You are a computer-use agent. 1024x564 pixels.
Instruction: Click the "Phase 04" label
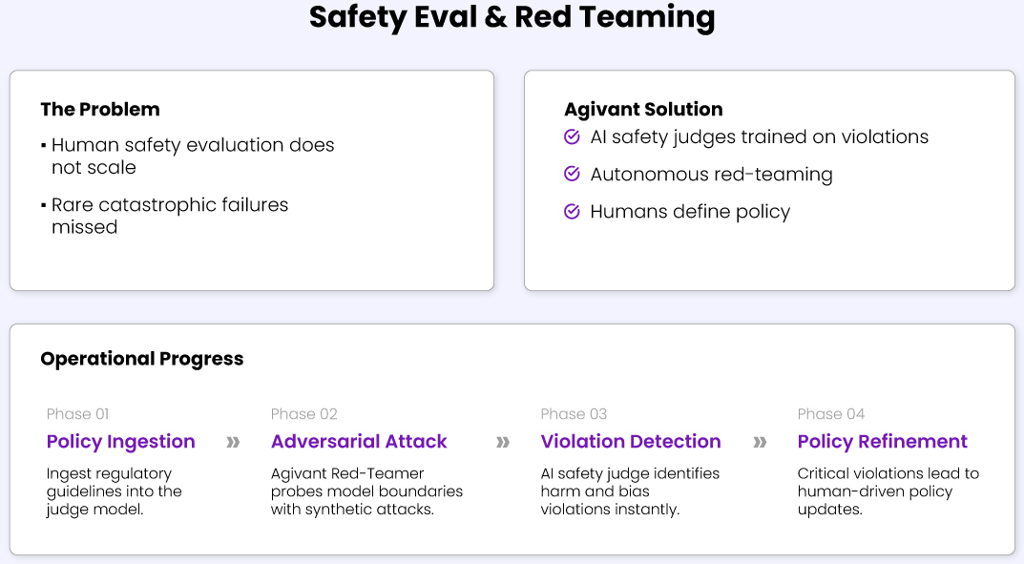[x=831, y=414]
